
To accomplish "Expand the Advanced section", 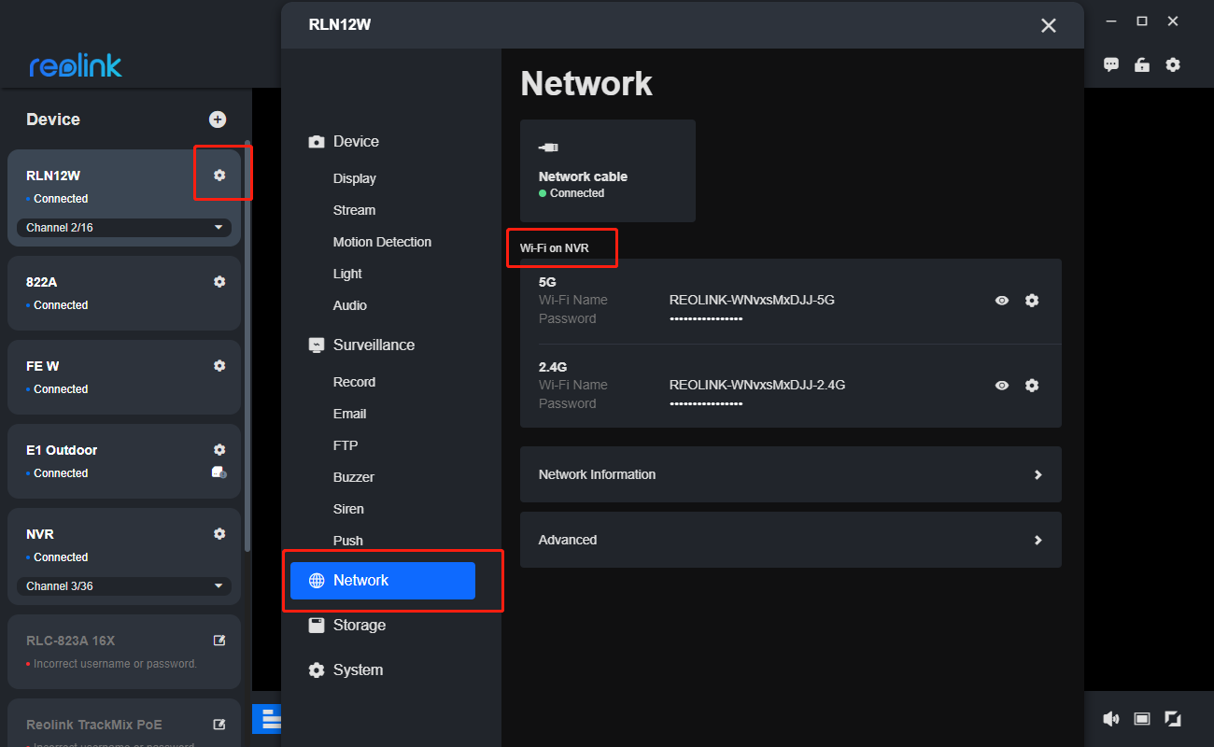I will 791,540.
